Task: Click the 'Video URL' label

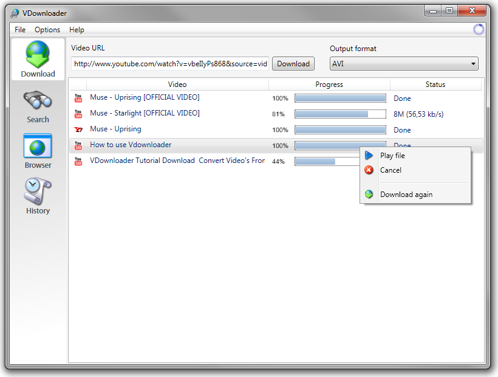Action: [87, 48]
